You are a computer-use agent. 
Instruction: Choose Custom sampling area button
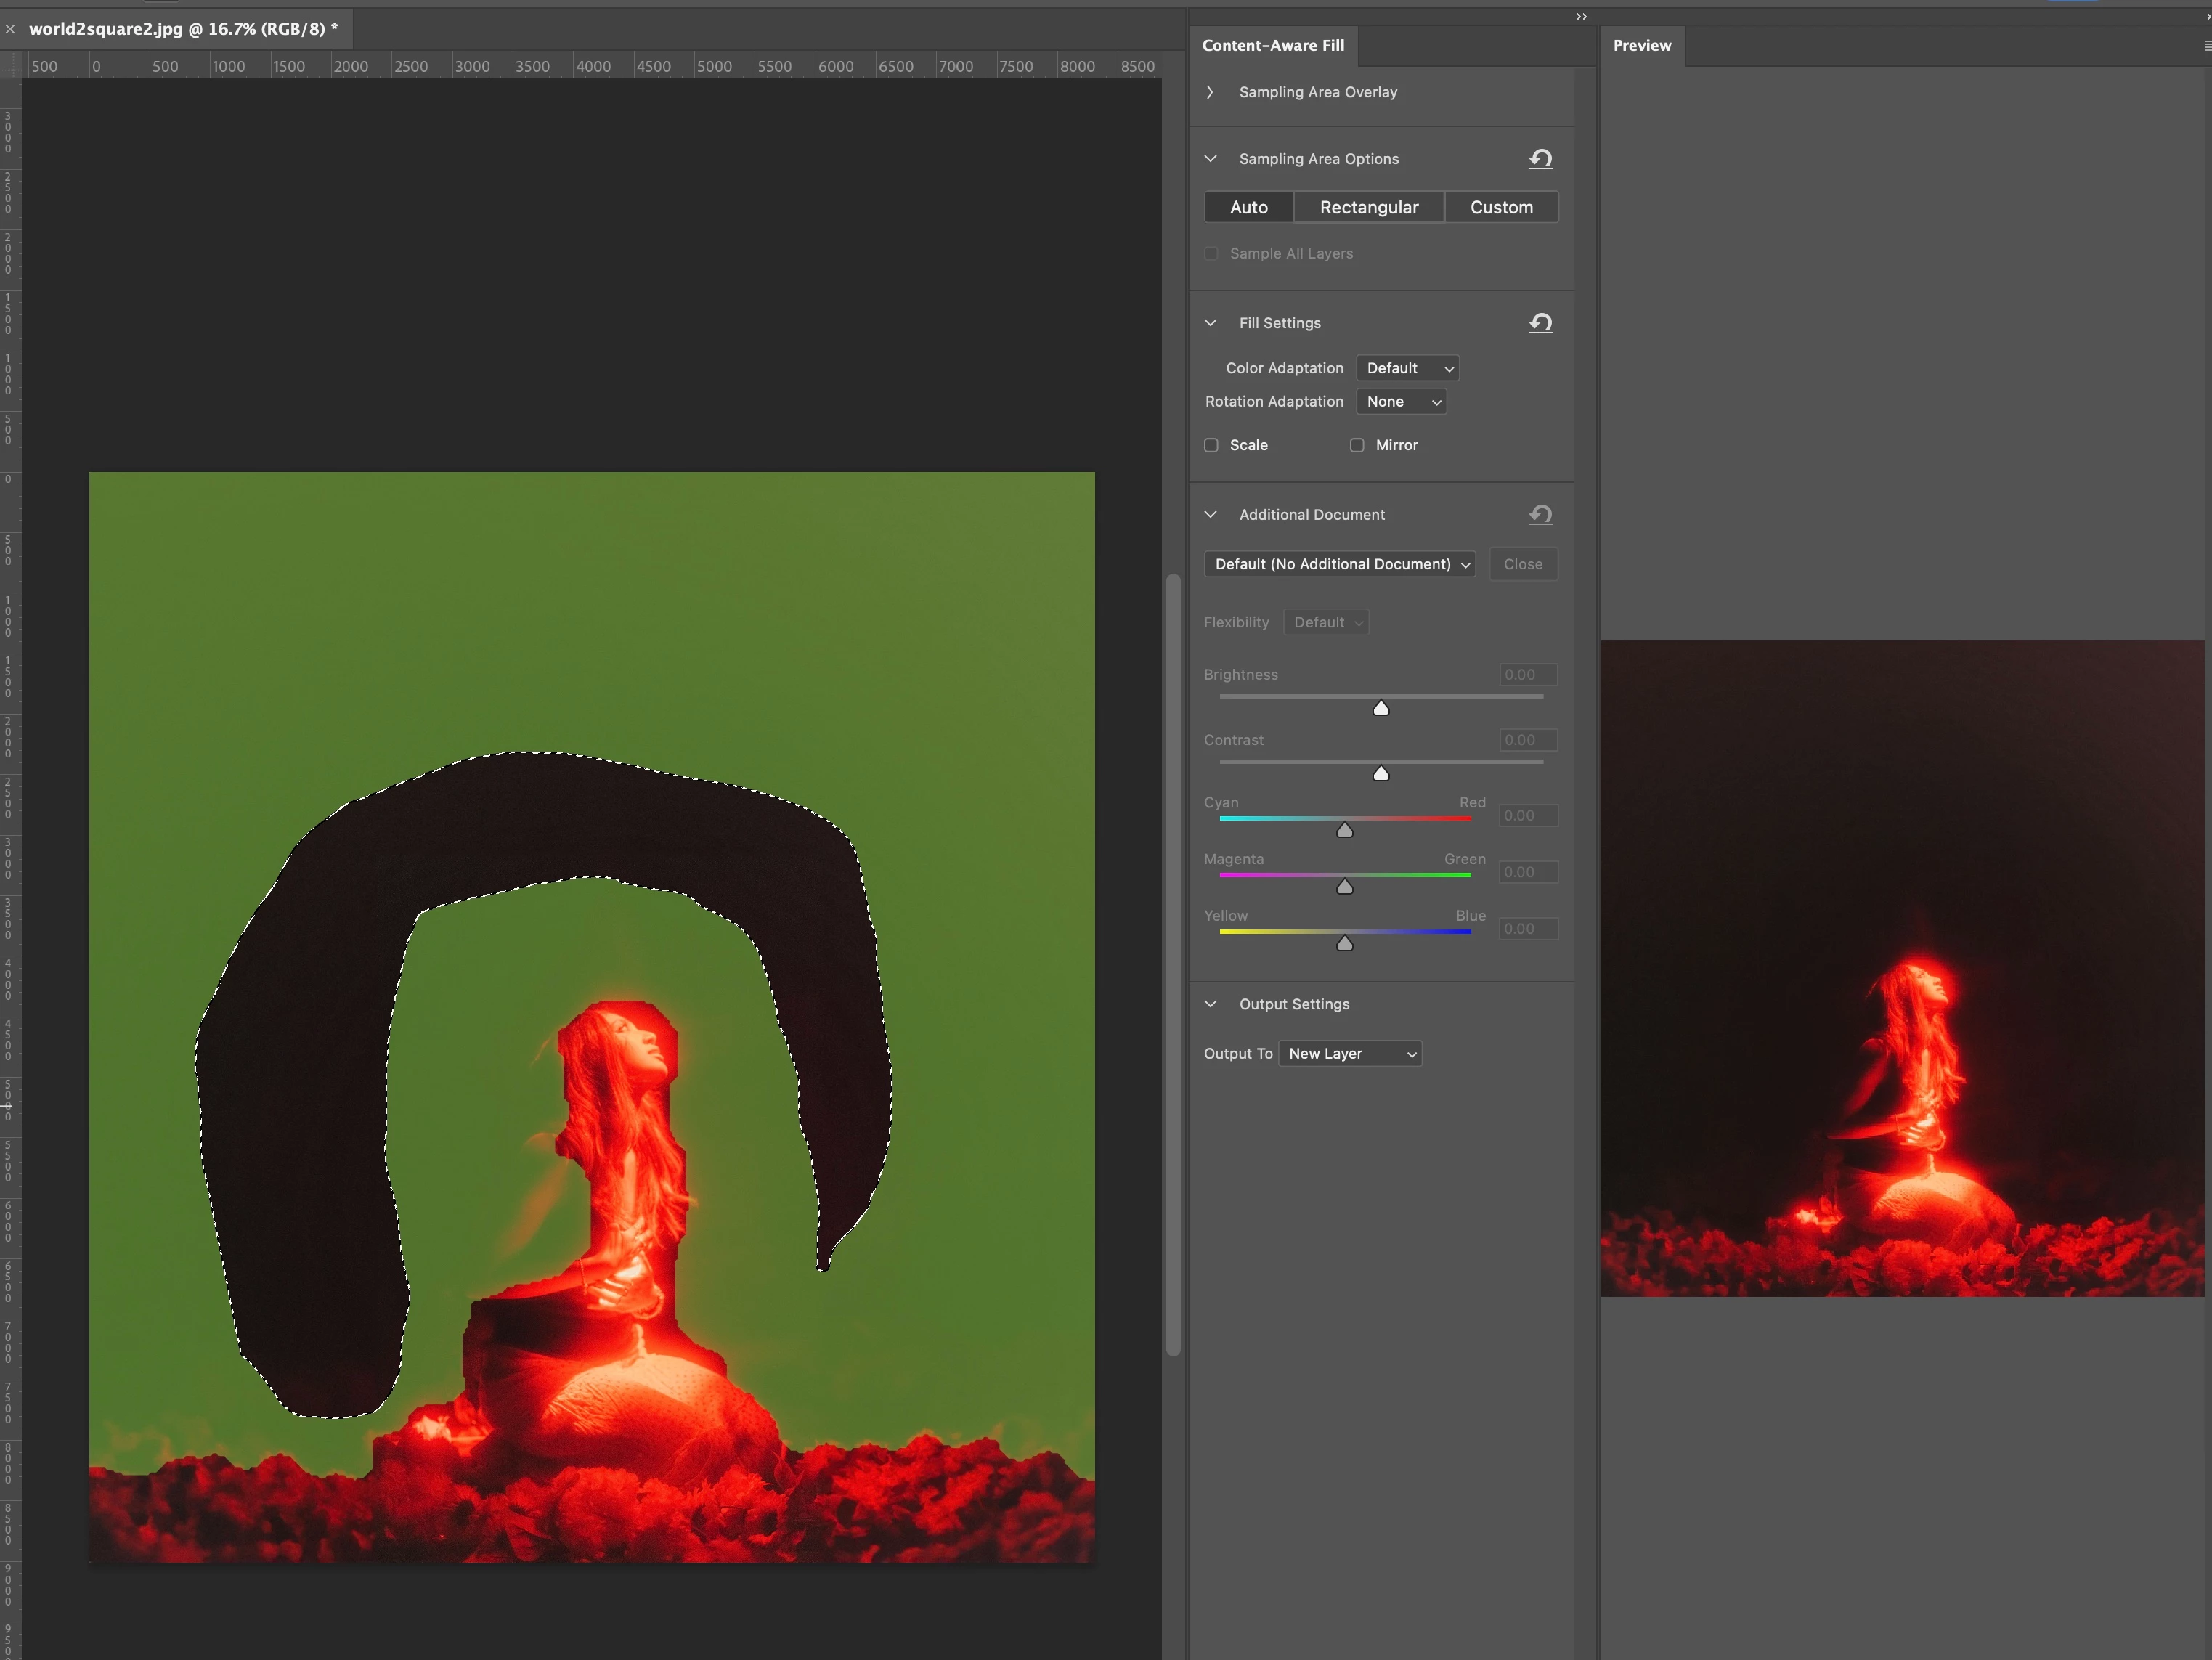1501,207
